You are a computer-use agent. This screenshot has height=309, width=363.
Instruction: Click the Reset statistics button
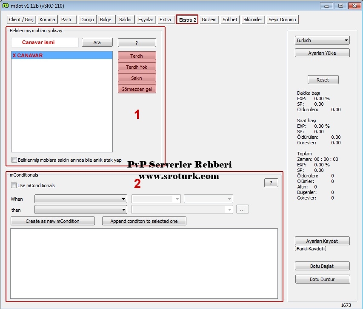[323, 80]
